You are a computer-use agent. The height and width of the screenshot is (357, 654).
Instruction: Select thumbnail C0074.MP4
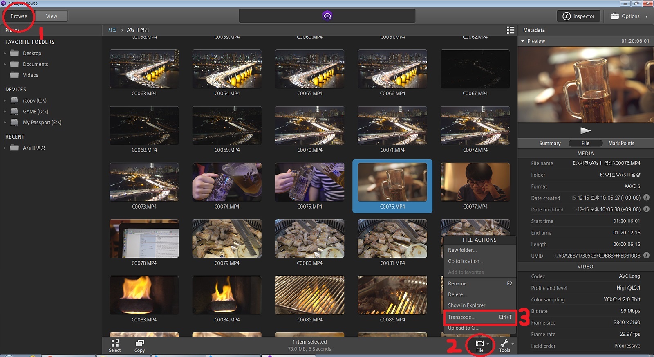pos(227,182)
